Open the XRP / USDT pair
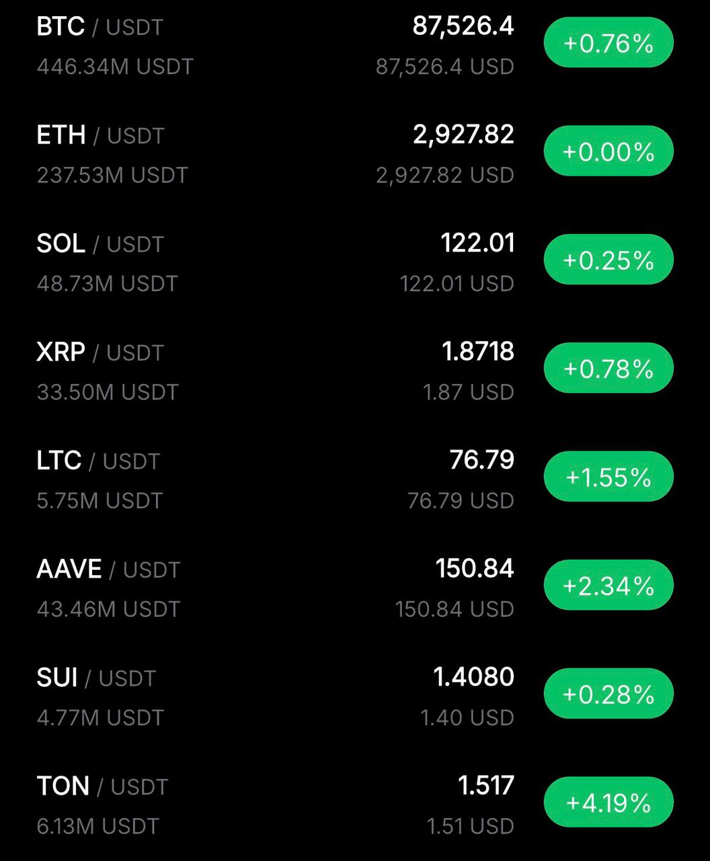Viewport: 710px width, 861px height. (x=100, y=352)
